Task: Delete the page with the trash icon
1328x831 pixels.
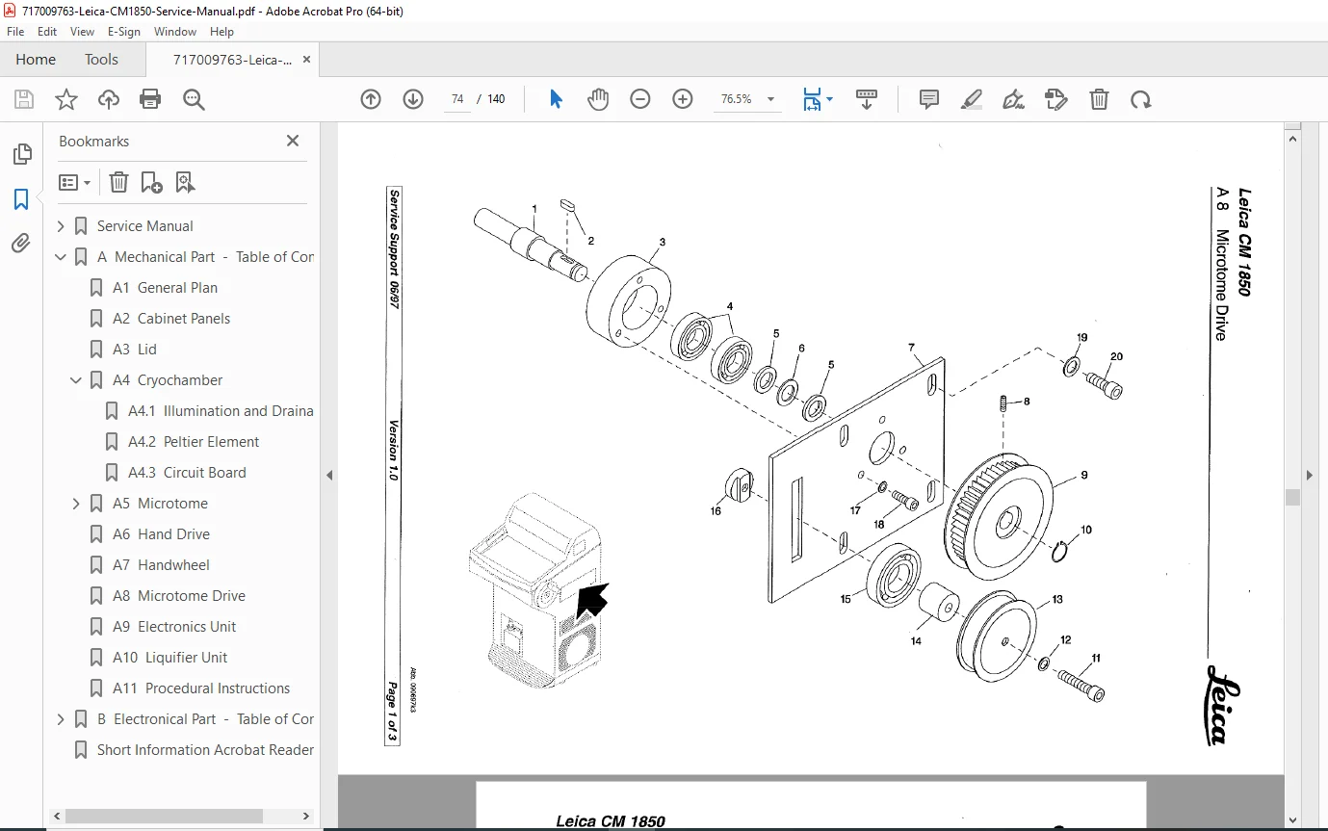Action: click(x=1099, y=99)
